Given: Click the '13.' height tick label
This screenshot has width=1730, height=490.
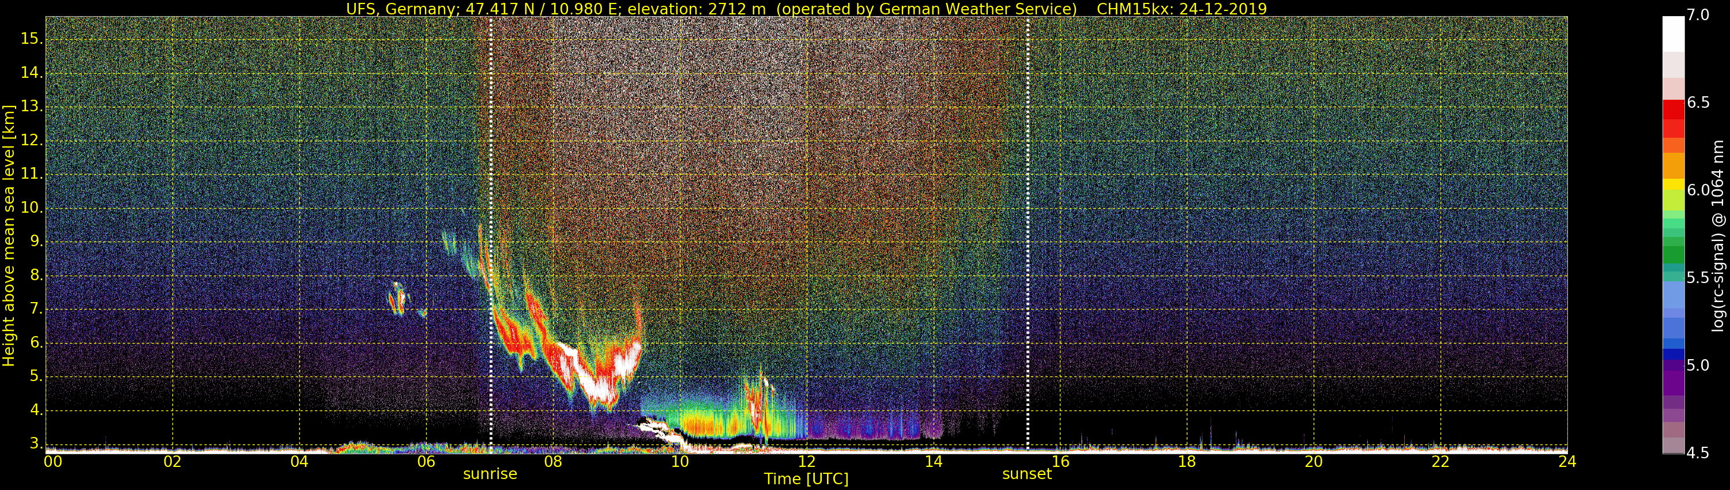Looking at the screenshot, I should coord(32,107).
